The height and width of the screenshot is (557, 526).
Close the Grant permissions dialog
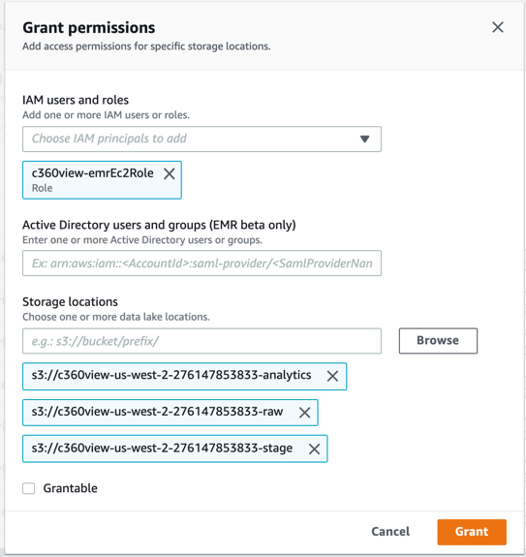[x=498, y=27]
